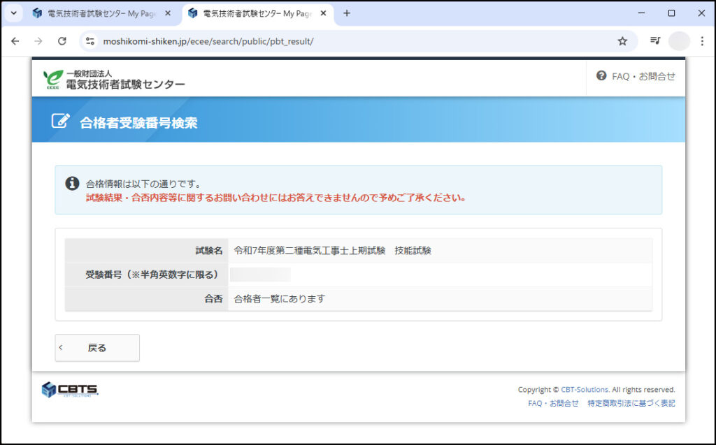This screenshot has height=445, width=716.
Task: Go back with browser back arrow
Action: [x=15, y=41]
